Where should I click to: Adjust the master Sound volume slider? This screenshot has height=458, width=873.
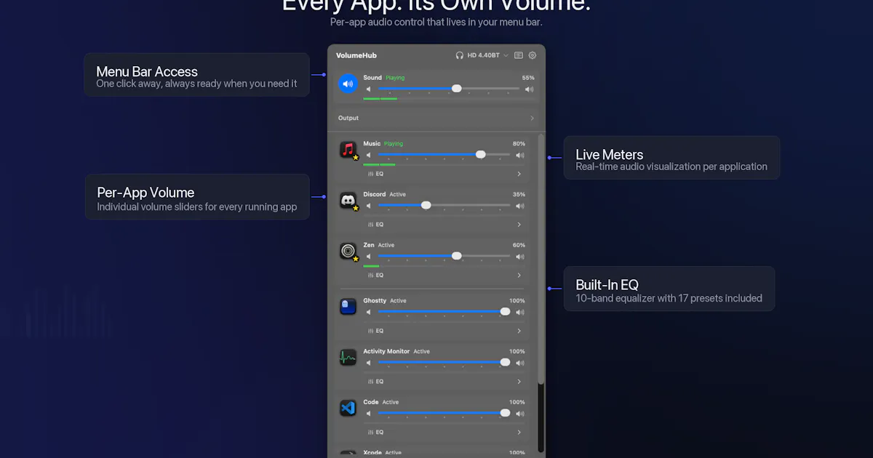(x=449, y=89)
